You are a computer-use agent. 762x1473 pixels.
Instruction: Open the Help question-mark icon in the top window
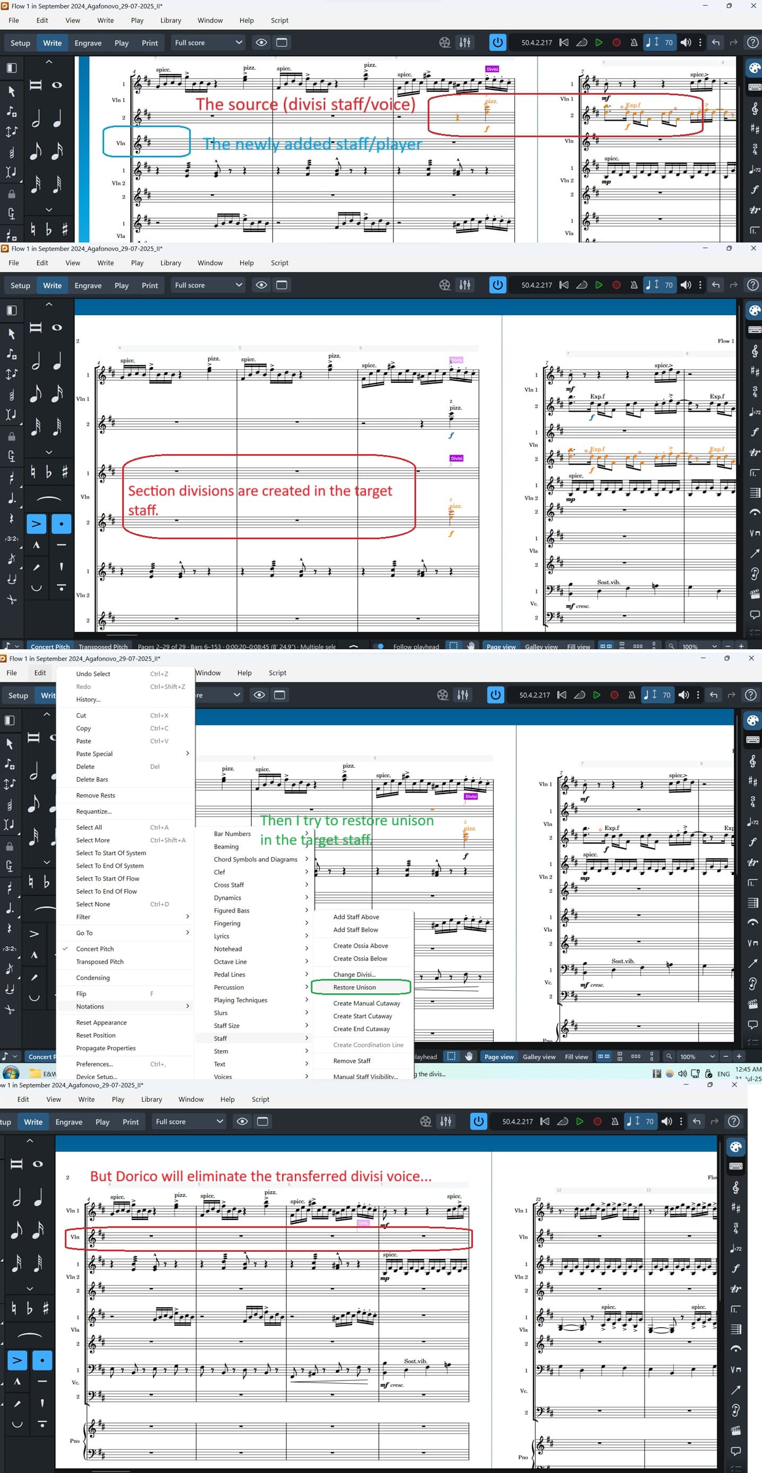tap(753, 43)
